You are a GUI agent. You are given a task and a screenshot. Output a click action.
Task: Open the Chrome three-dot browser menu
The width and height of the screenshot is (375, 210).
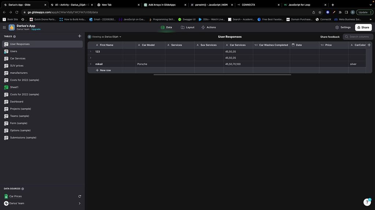click(x=370, y=12)
